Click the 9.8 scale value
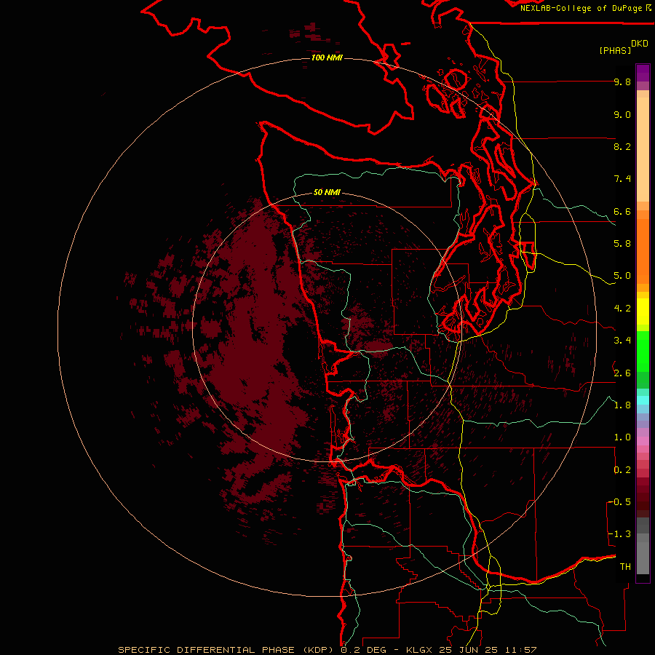The width and height of the screenshot is (655, 655). click(x=622, y=82)
